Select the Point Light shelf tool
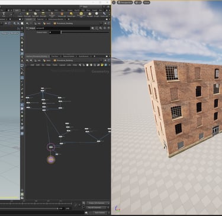This screenshot has width=222, height=216. [x=27, y=14]
